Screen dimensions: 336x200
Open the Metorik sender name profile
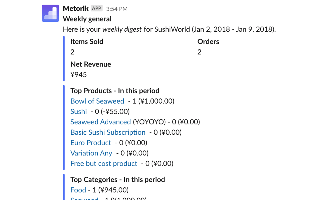point(75,8)
